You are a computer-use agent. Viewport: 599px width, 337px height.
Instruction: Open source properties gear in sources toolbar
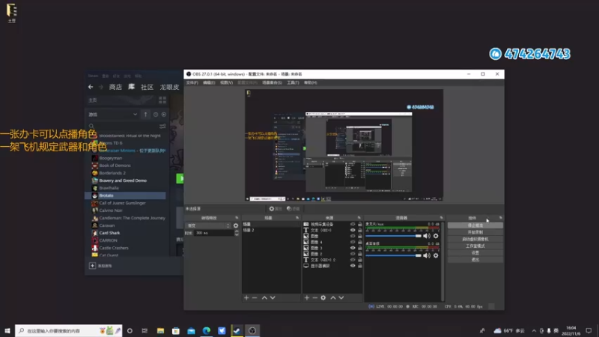(x=323, y=297)
